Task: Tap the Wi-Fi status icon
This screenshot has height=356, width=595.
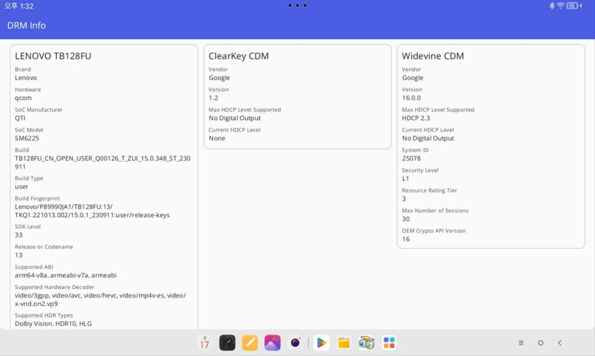Action: tap(561, 6)
